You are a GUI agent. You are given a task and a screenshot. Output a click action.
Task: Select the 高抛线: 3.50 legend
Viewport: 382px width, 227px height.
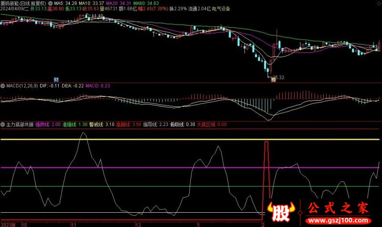coord(128,124)
